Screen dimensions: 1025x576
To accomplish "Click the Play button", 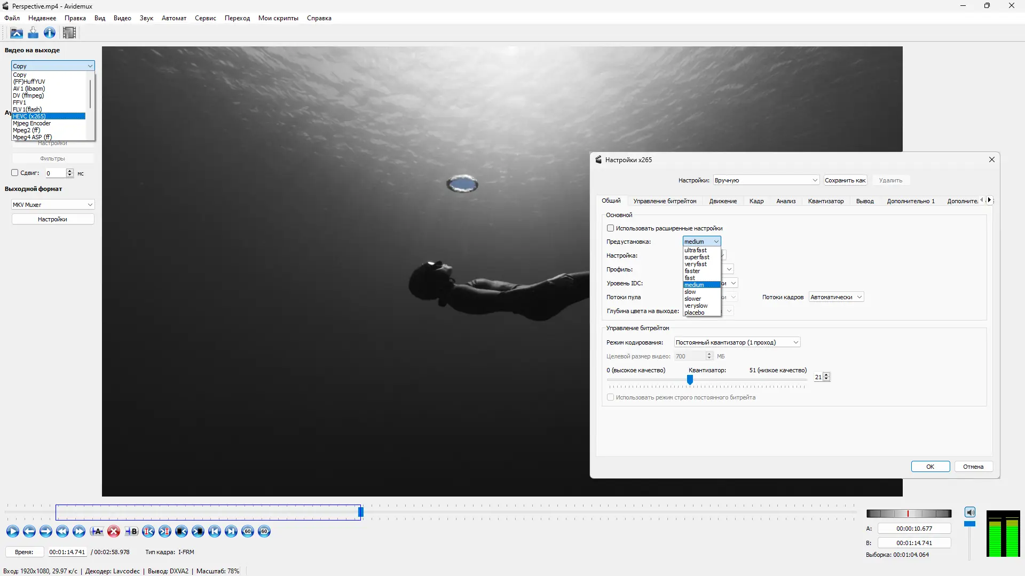I will tap(13, 531).
